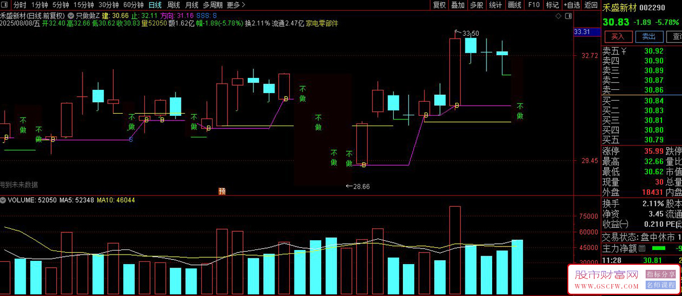Open 统计 statistics tool
682x296 pixels.
495,5
